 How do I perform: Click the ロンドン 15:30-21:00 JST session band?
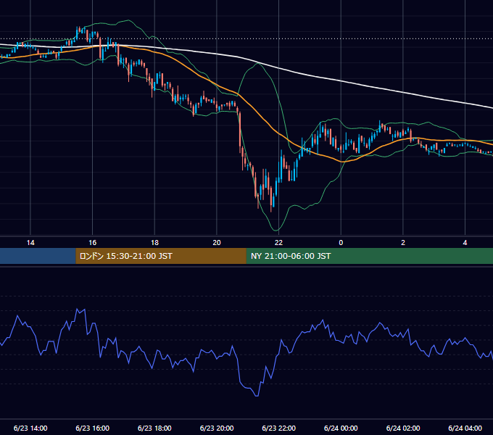coord(161,256)
